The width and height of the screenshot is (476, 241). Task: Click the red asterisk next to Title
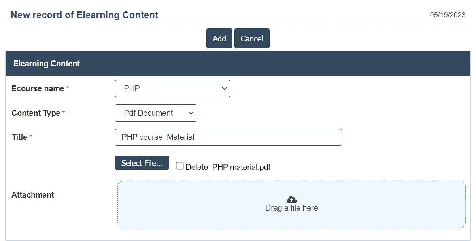31,137
